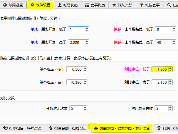Click the 单个赔率·低于 label

pyautogui.click(x=52, y=69)
